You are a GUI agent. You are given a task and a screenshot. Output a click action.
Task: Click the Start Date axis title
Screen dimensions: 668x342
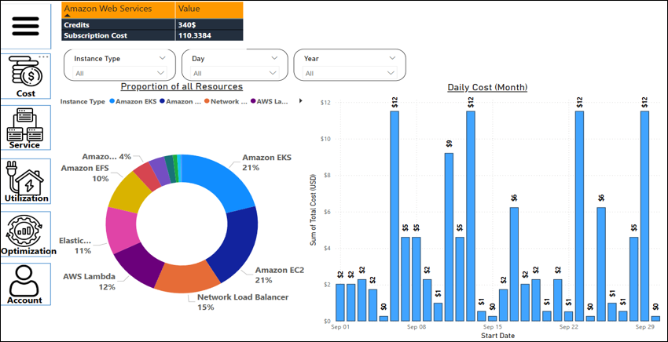[497, 336]
